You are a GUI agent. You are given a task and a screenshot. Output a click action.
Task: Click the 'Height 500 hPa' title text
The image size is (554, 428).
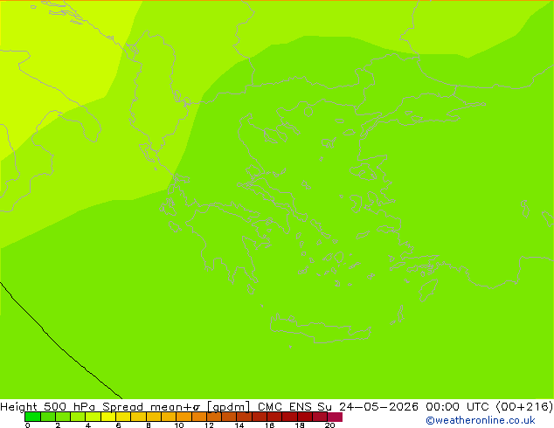pos(48,406)
